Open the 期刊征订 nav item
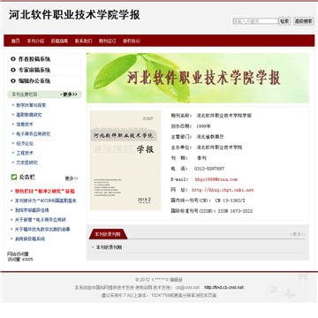Screen dimensions: 318x318 pyautogui.click(x=107, y=41)
